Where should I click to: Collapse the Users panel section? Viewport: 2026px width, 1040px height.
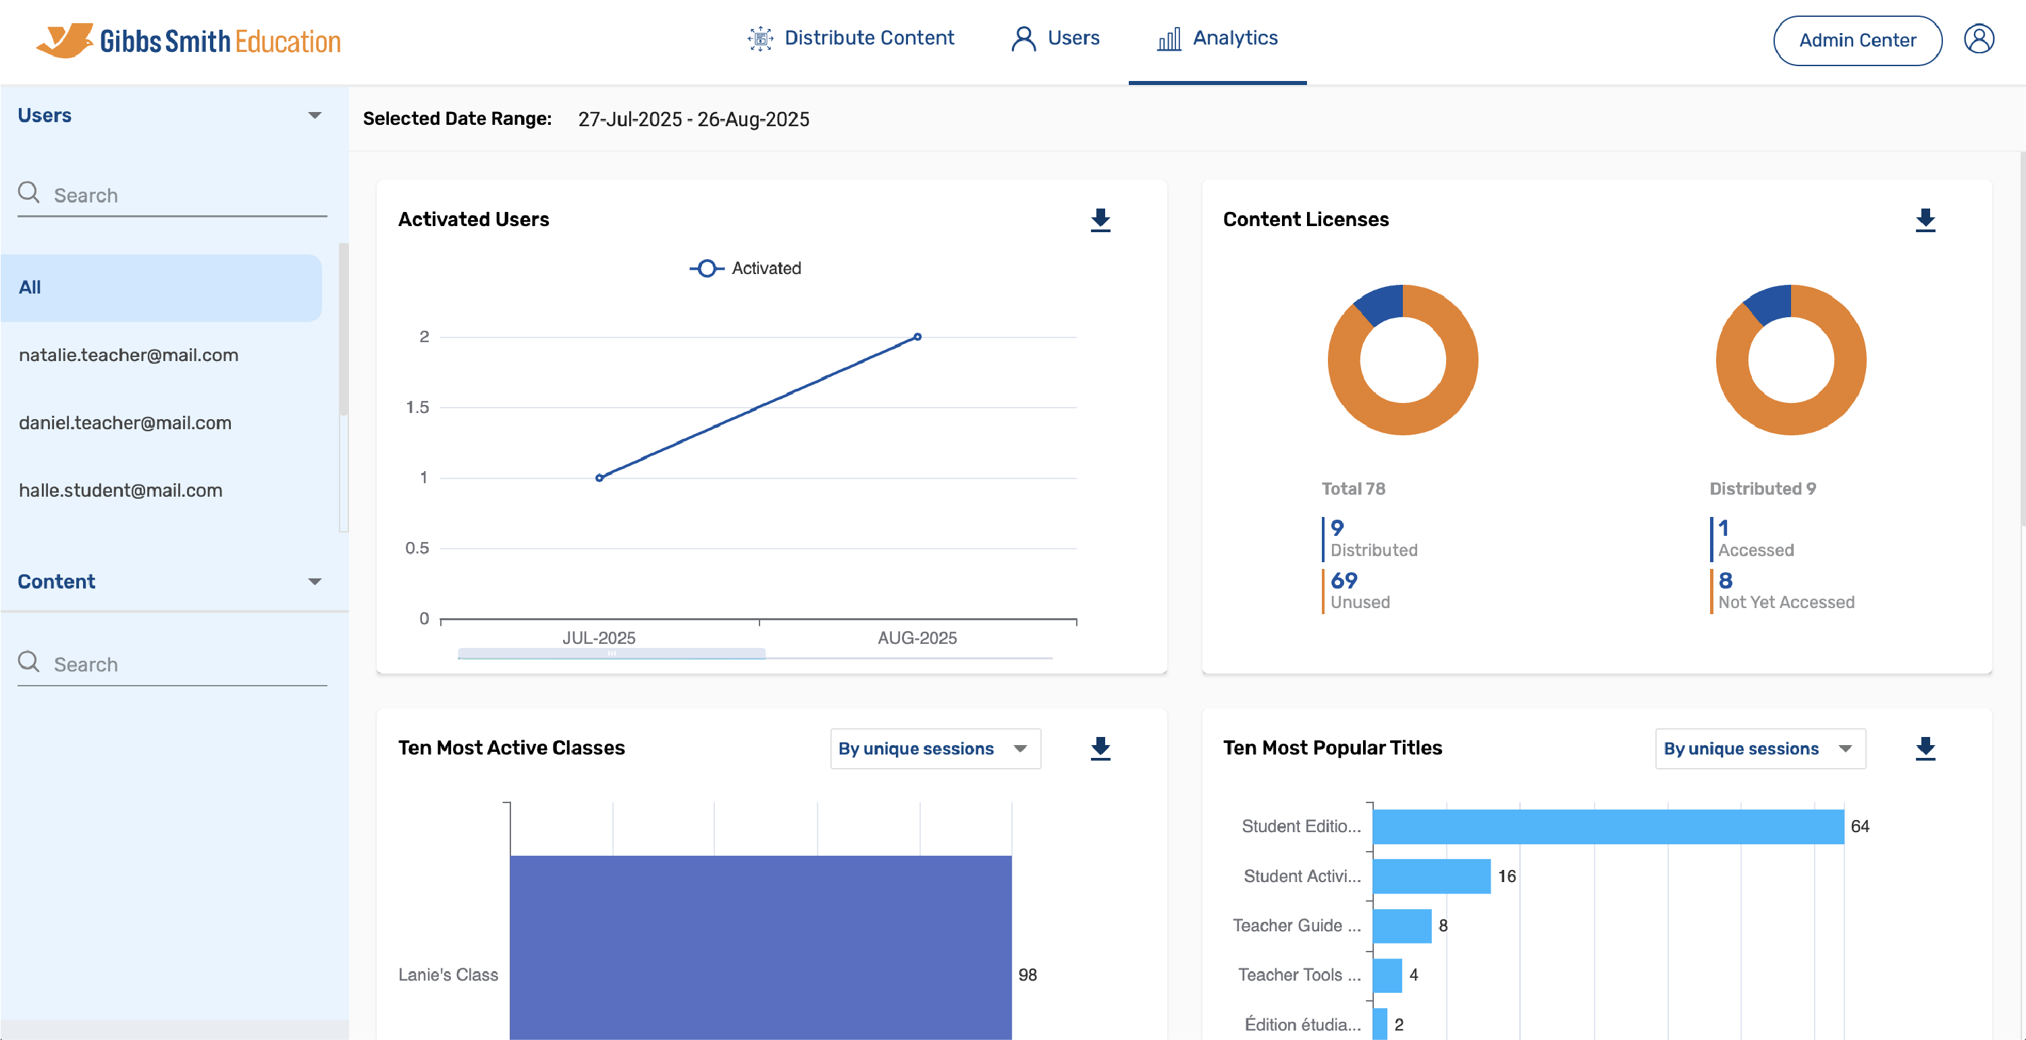[315, 115]
